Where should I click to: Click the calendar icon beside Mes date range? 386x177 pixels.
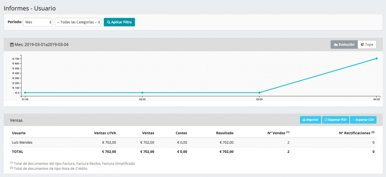pos(12,45)
